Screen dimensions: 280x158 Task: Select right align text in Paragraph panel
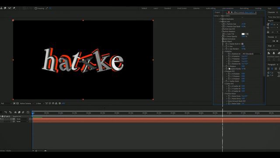276,69
